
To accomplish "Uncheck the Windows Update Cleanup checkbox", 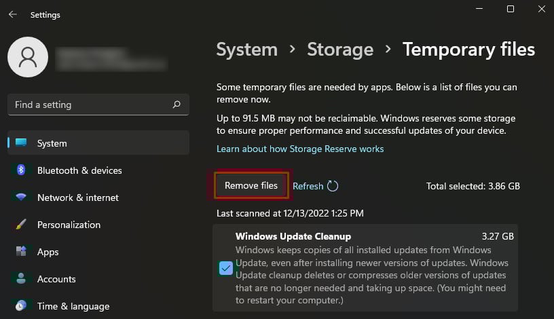I will pos(226,269).
